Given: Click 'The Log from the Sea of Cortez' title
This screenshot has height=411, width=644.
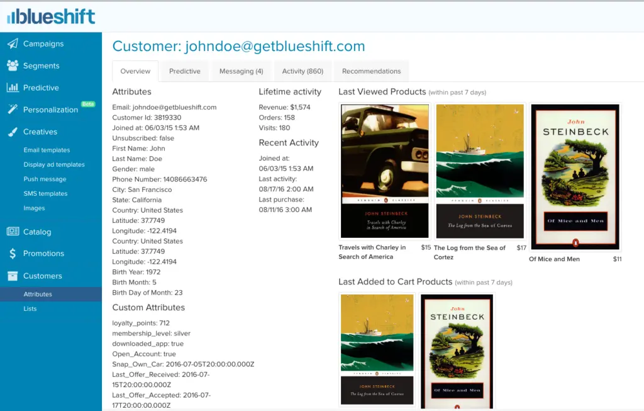Looking at the screenshot, I should pos(469,252).
